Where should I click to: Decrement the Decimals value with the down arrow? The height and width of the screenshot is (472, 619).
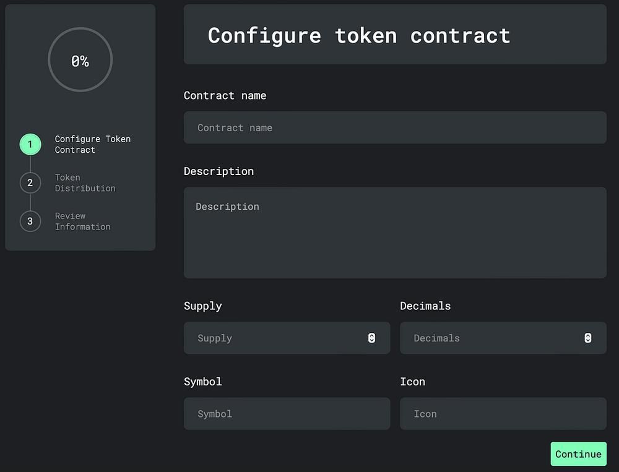click(587, 341)
